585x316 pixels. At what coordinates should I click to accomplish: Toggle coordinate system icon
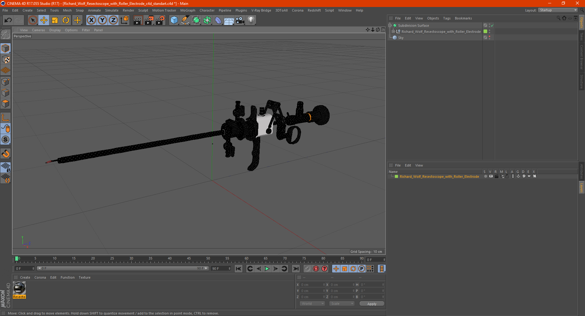(124, 20)
